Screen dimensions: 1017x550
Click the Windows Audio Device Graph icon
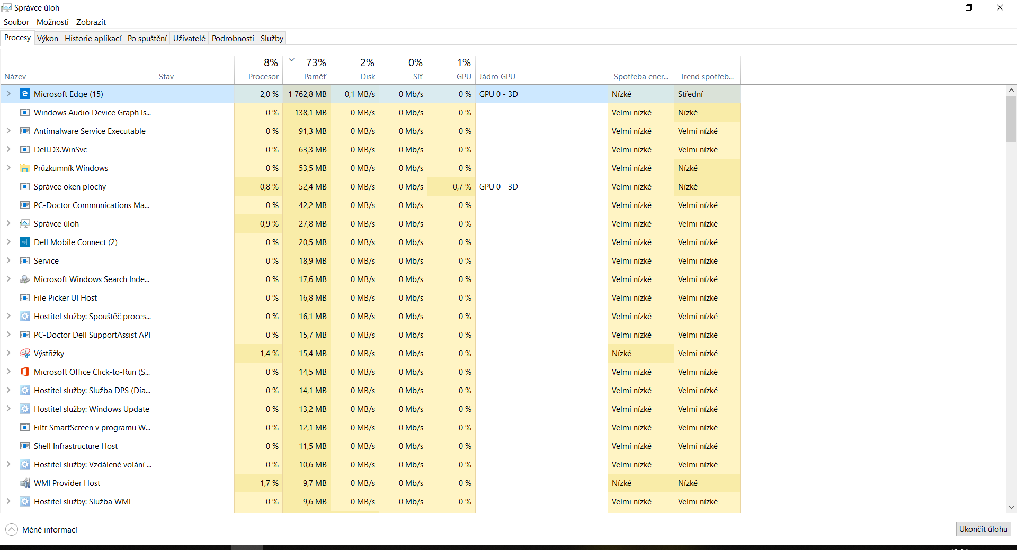coord(24,113)
